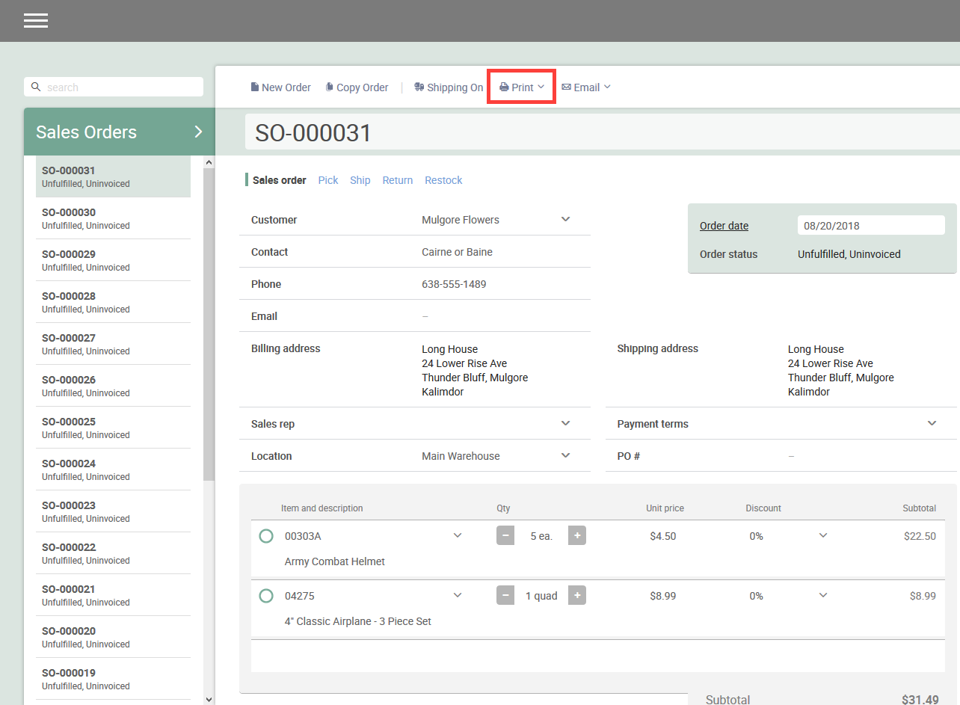Decrease quantity of 4" Classic Airplane item
Image resolution: width=960 pixels, height=705 pixels.
pyautogui.click(x=505, y=595)
